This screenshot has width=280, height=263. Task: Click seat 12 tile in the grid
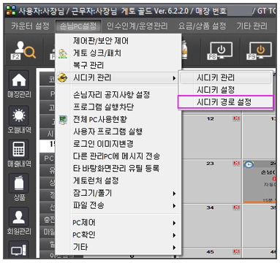tap(212, 137)
